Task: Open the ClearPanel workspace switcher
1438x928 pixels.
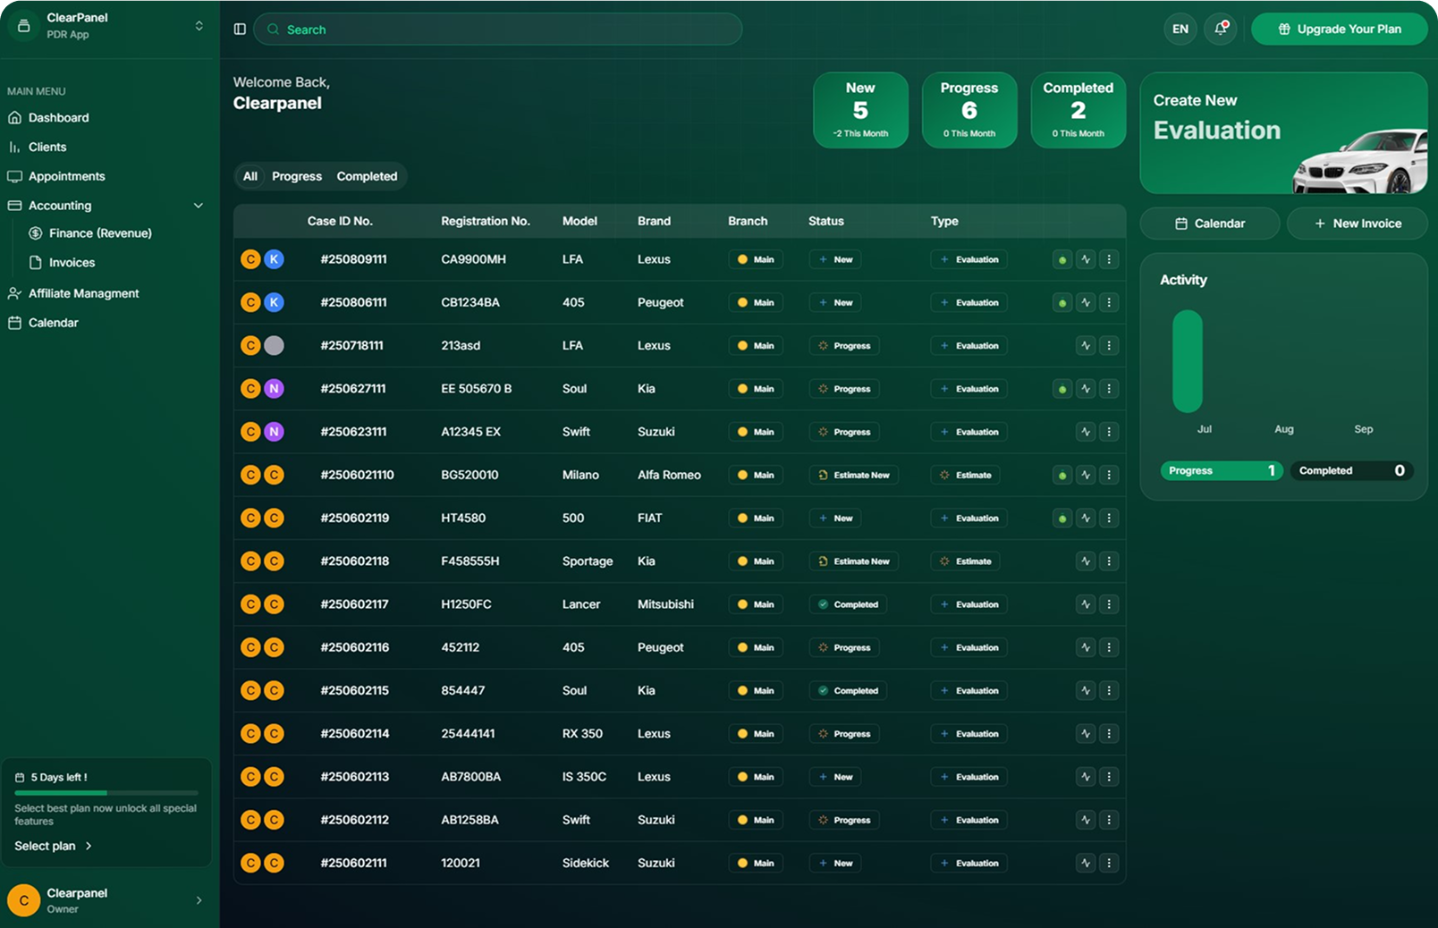Action: [x=198, y=26]
